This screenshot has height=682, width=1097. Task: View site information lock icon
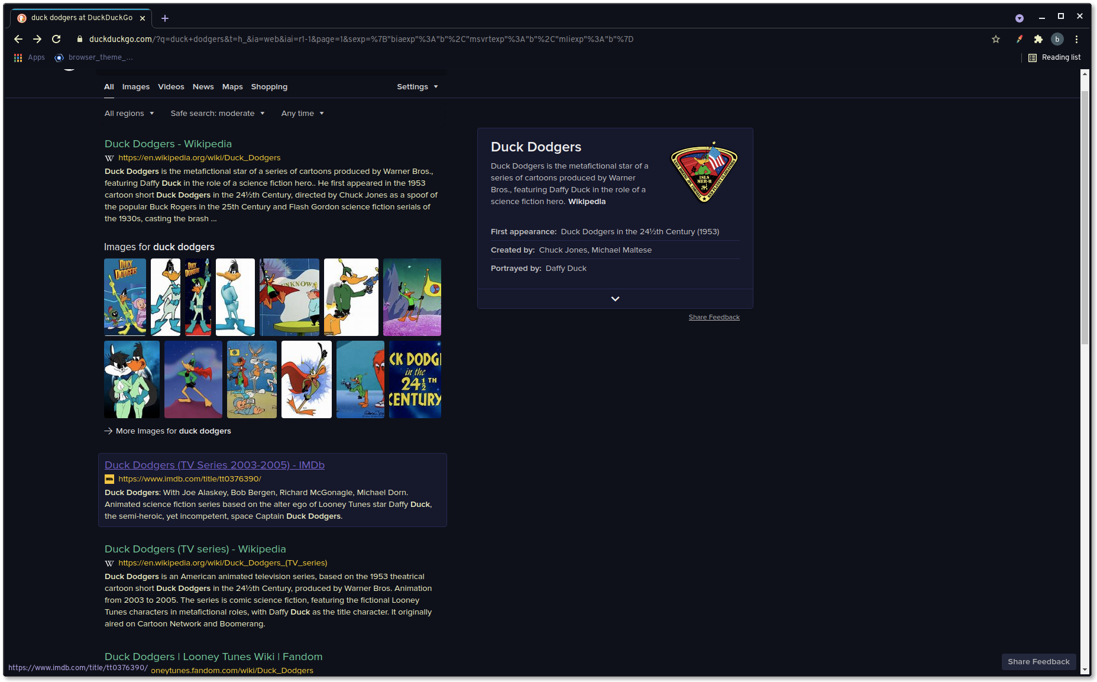coord(80,39)
